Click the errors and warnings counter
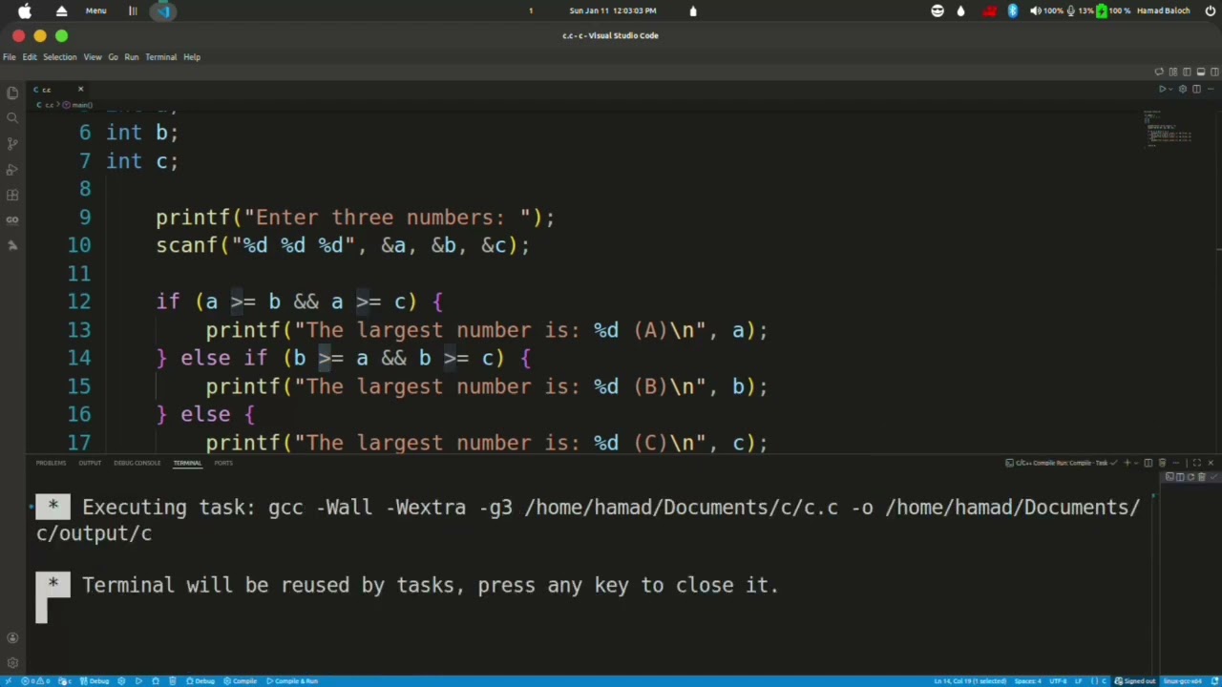Image resolution: width=1222 pixels, height=687 pixels. click(33, 681)
